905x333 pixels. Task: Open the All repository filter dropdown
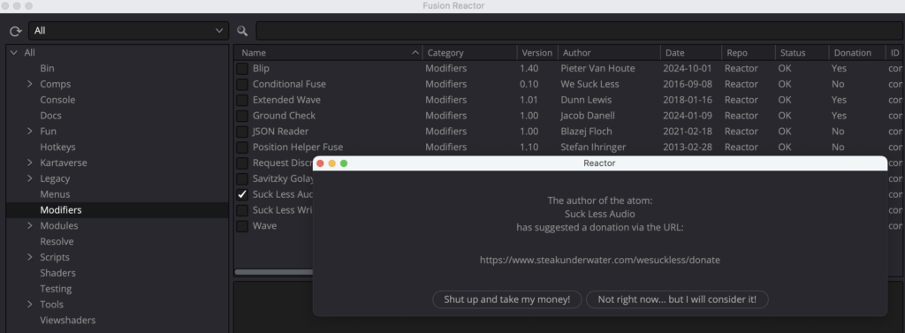click(128, 31)
